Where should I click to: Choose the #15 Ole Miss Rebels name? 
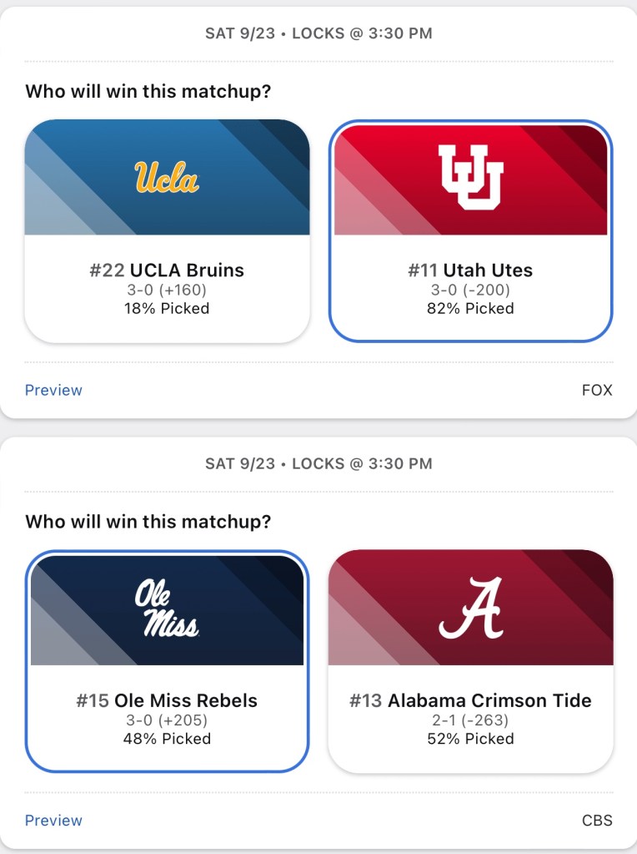tap(167, 700)
